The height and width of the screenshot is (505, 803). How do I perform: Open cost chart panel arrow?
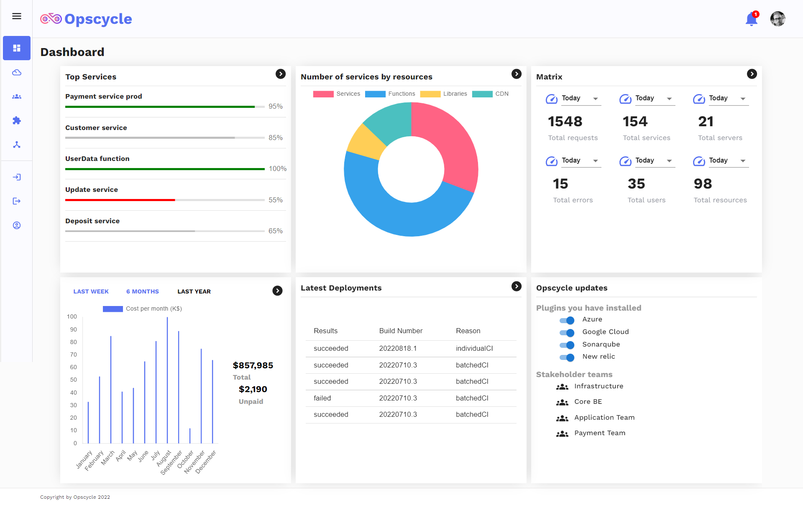277,291
